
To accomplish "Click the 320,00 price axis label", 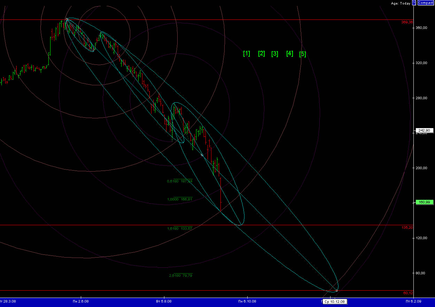I will tap(421, 63).
